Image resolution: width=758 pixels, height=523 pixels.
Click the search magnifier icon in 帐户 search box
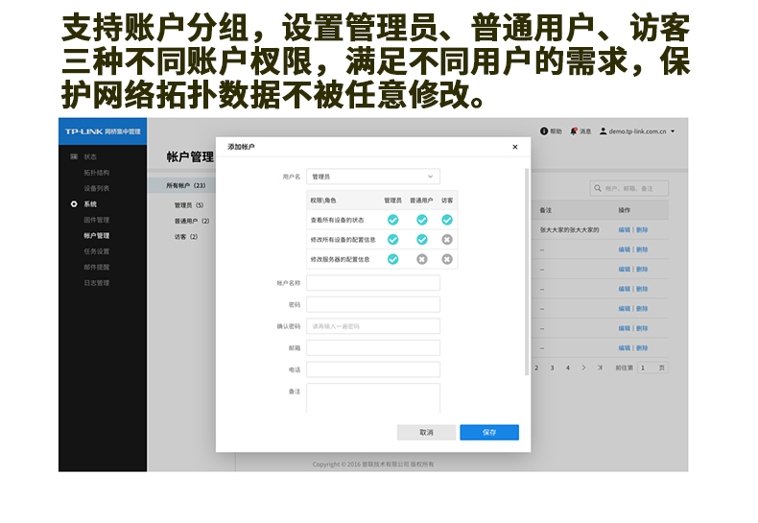pyautogui.click(x=598, y=188)
